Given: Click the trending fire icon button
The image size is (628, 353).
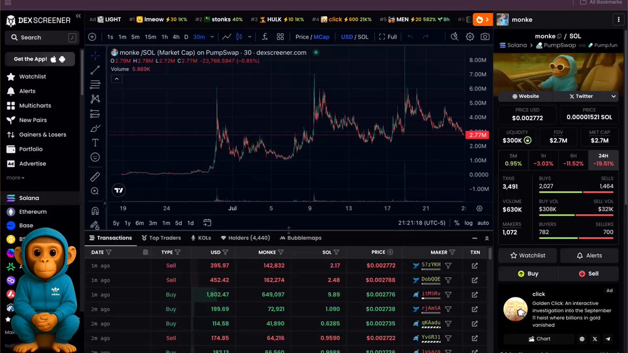Looking at the screenshot, I should (x=483, y=19).
